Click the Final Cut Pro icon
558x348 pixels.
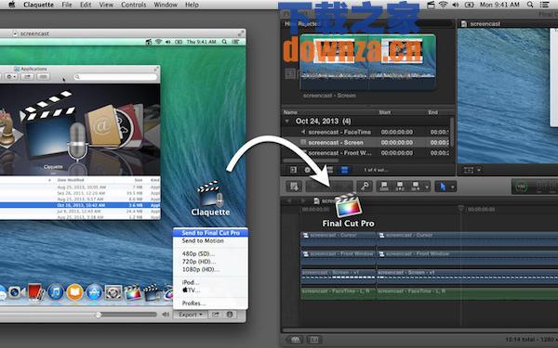(348, 211)
